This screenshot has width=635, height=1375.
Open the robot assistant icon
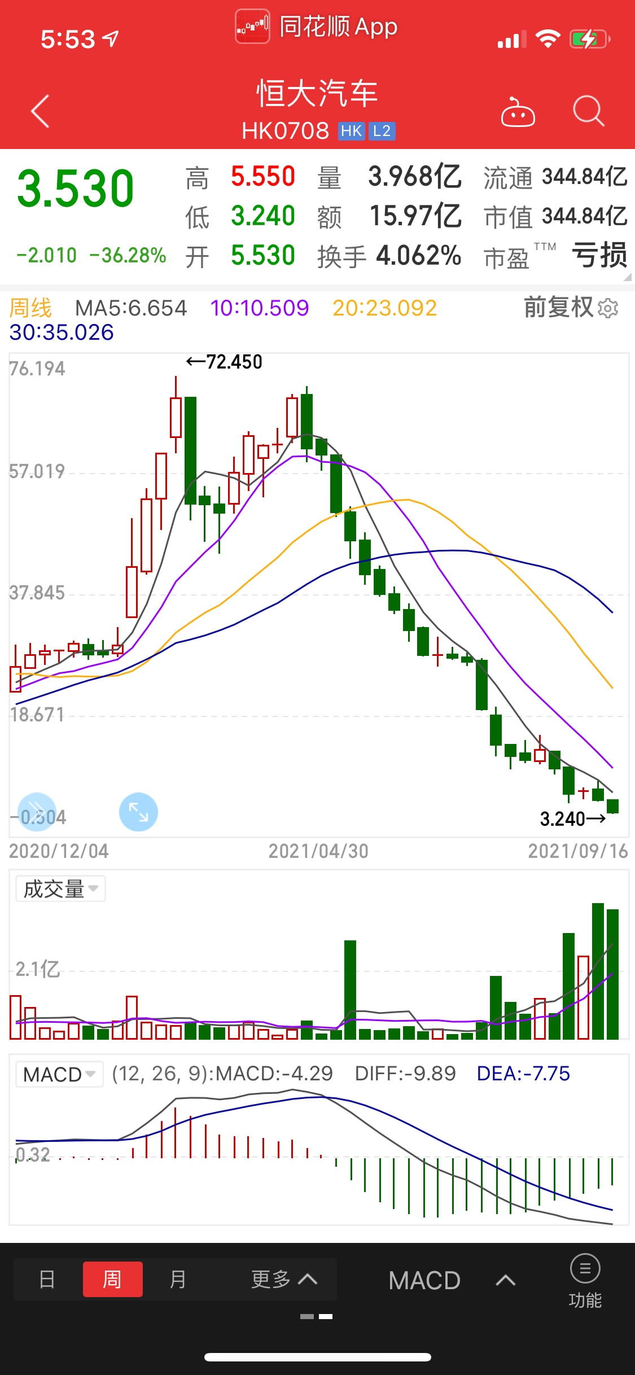click(518, 112)
